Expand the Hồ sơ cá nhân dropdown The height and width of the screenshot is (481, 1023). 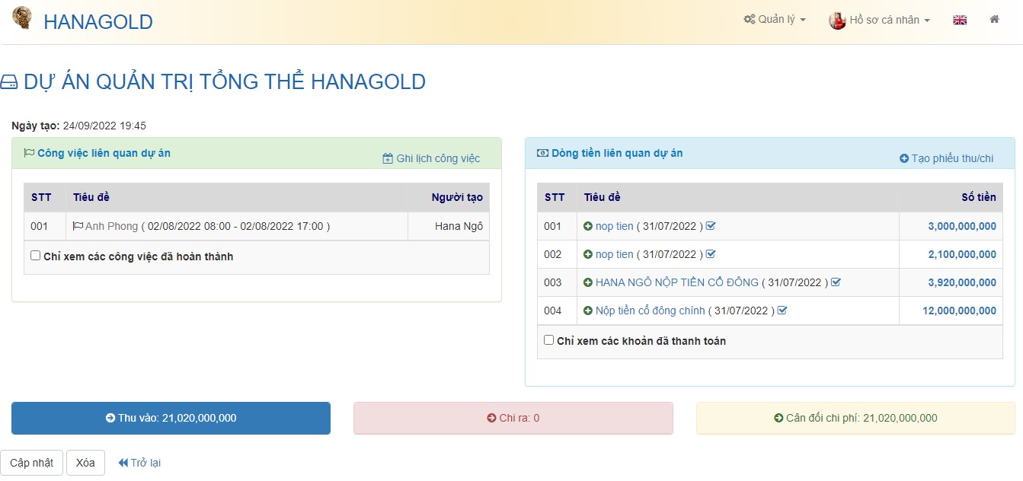(880, 21)
